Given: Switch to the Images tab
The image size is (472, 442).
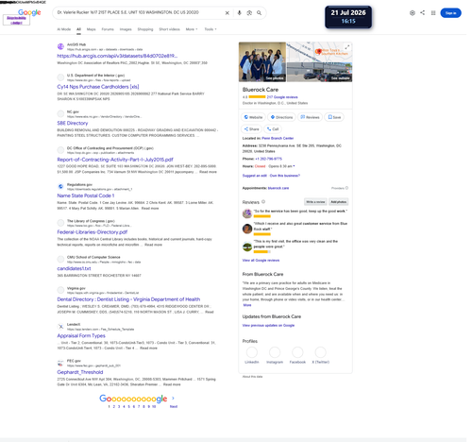Looking at the screenshot, I should [x=126, y=29].
